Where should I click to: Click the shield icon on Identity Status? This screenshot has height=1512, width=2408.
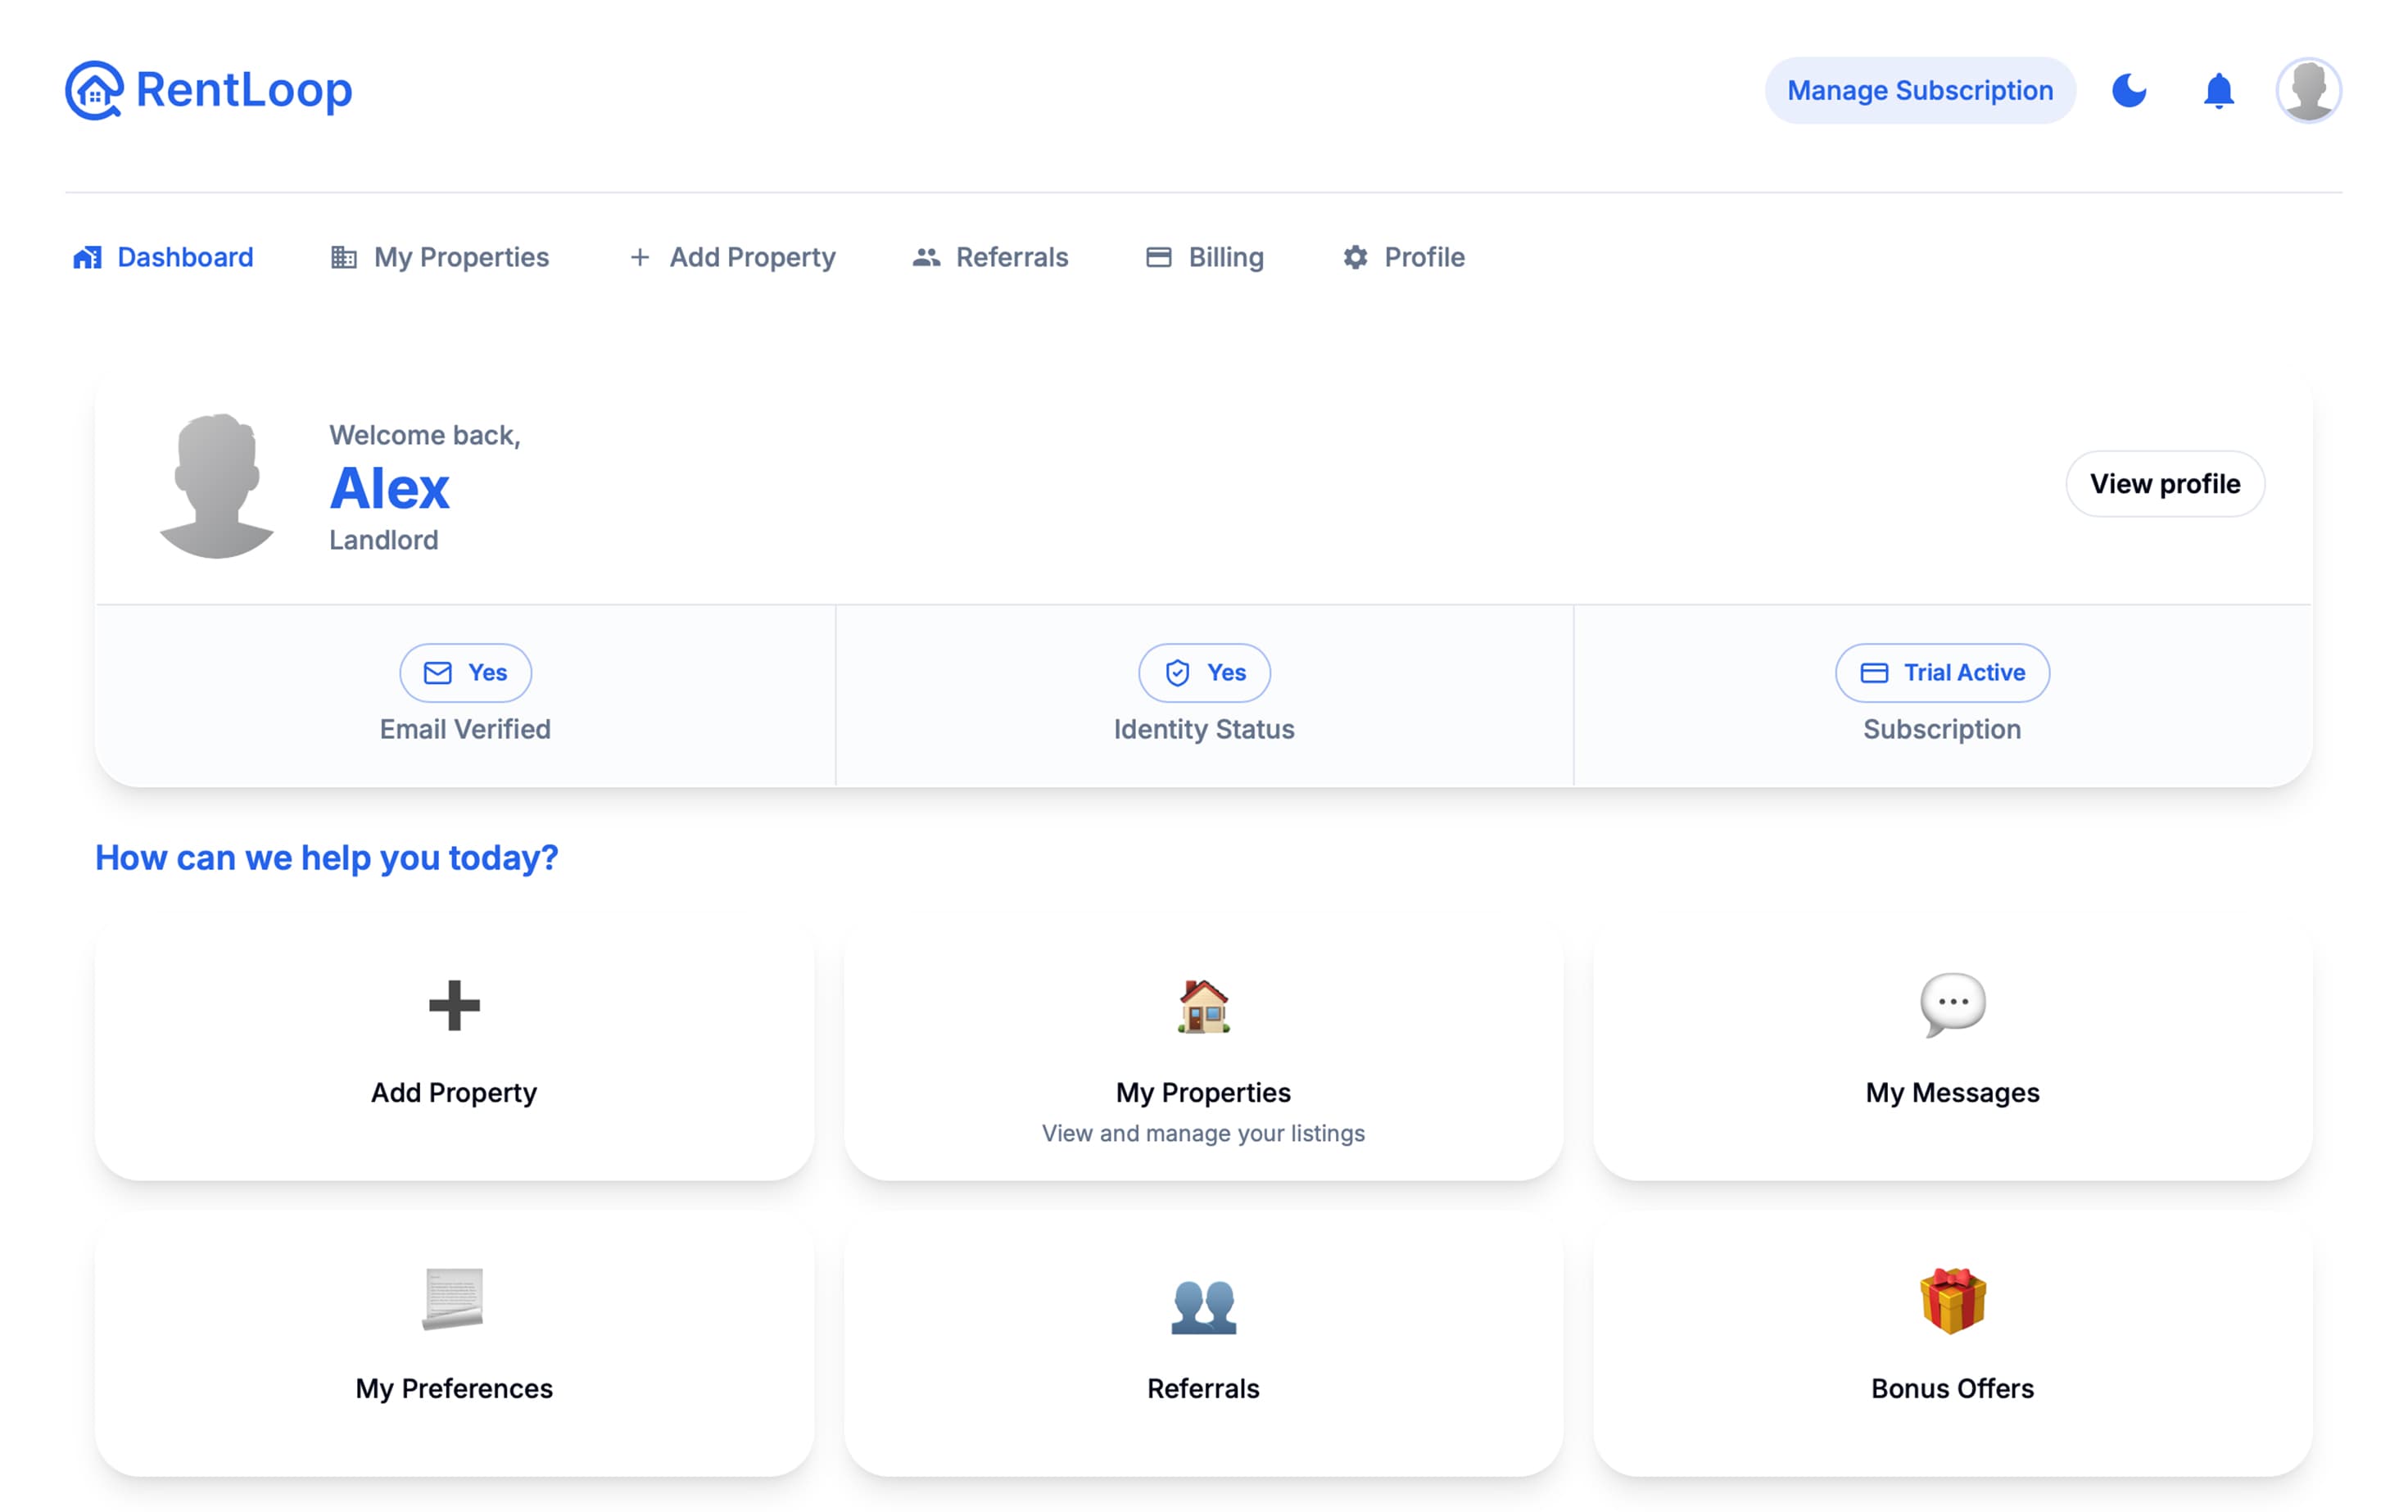[1177, 672]
